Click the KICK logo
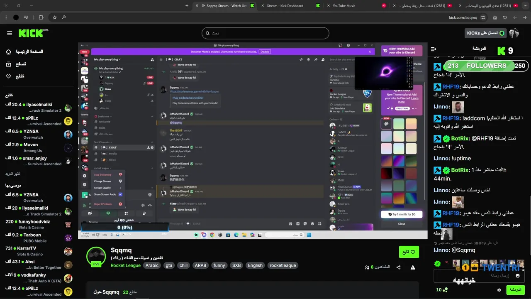 pos(34,33)
